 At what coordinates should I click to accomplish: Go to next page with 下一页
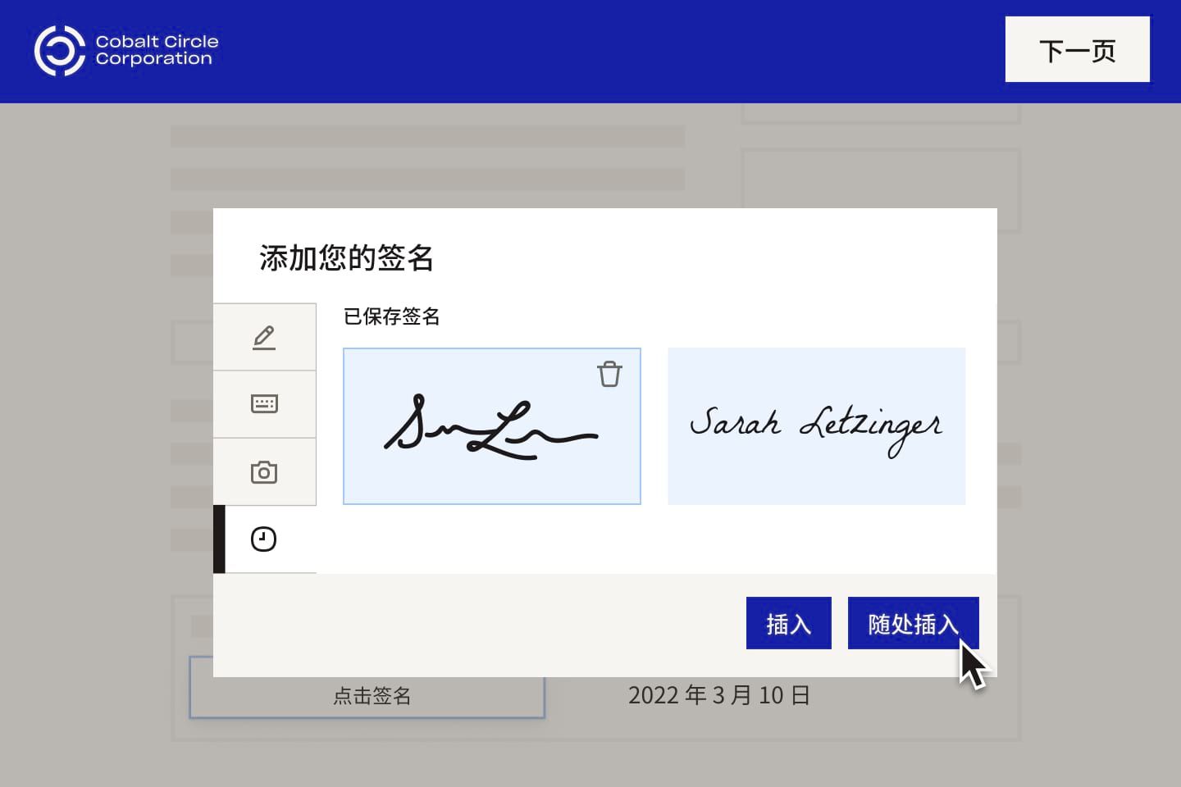(x=1077, y=50)
